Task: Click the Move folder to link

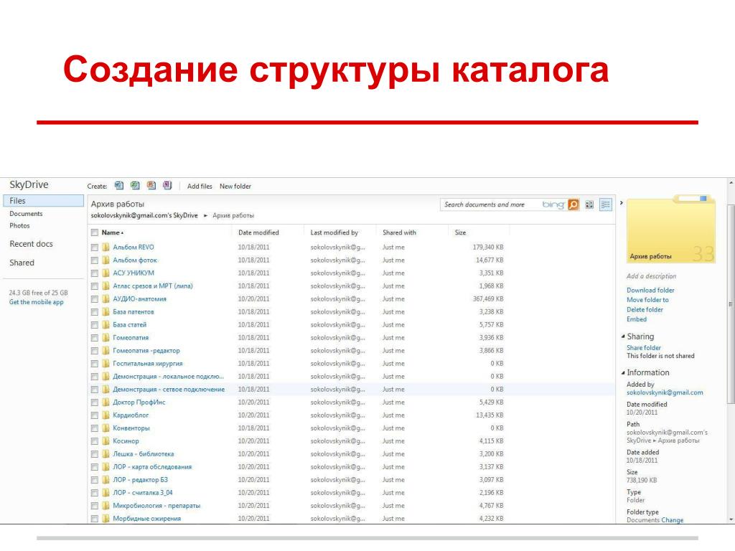Action: 647,300
